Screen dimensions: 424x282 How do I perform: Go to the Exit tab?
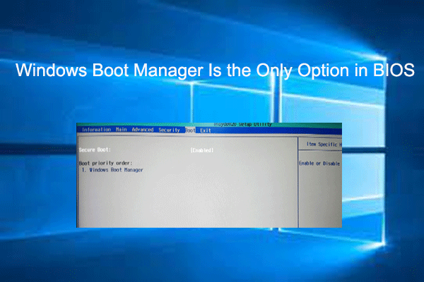pos(205,130)
